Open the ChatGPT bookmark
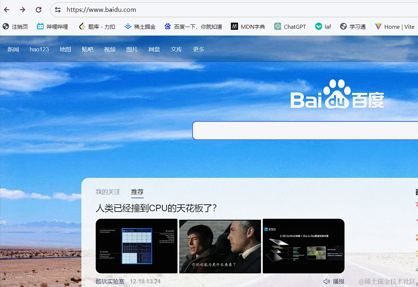418x287 pixels. click(x=290, y=27)
